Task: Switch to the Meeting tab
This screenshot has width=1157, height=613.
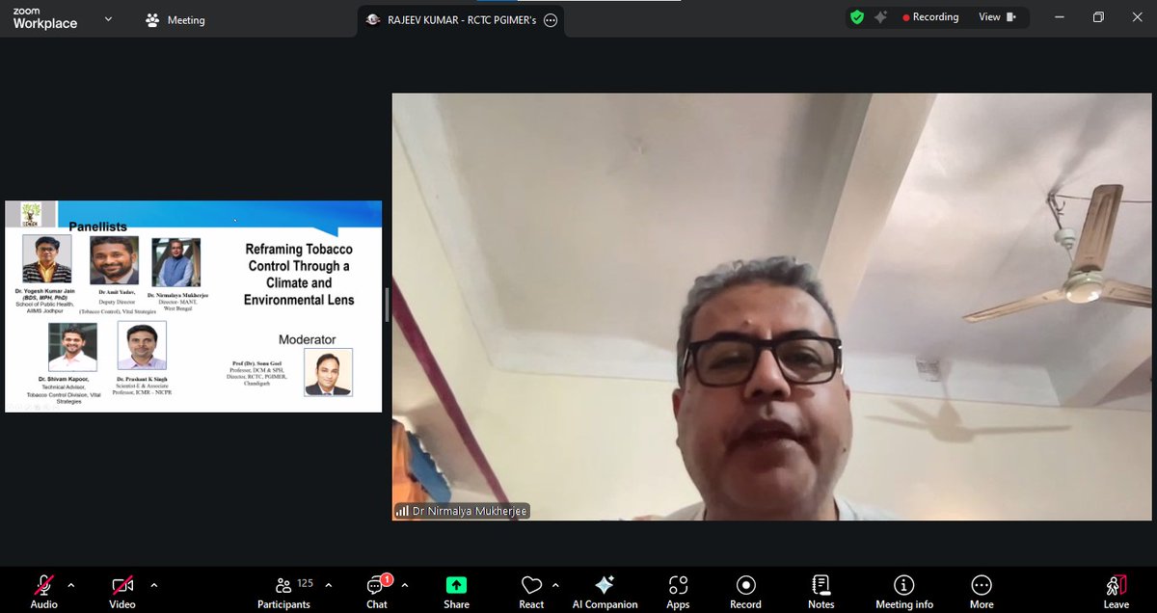Action: pos(175,19)
